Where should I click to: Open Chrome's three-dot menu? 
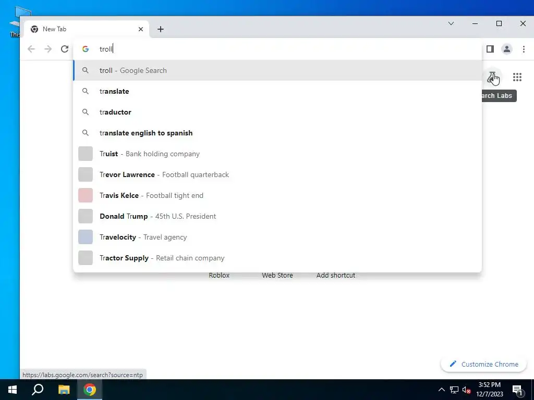(x=524, y=49)
